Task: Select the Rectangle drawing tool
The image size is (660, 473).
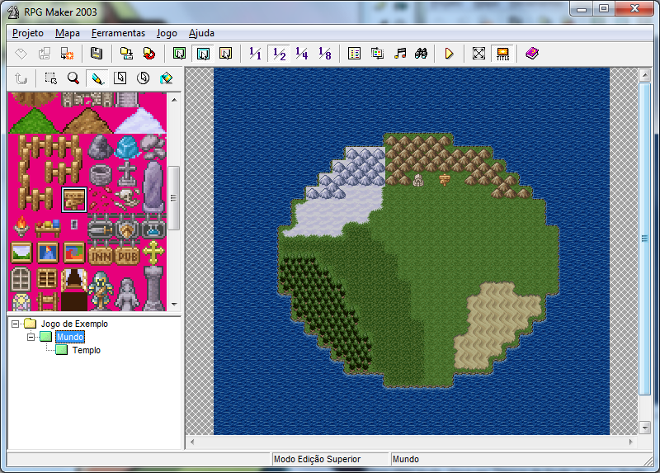Action: tap(120, 78)
